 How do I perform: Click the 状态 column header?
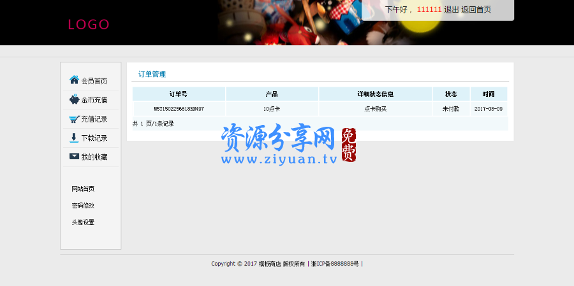pos(451,94)
